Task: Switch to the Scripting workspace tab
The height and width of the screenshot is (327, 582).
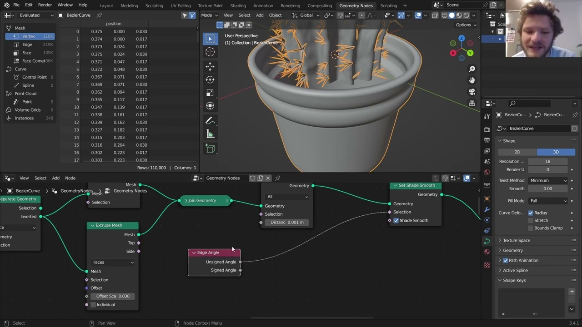Action: tap(389, 5)
